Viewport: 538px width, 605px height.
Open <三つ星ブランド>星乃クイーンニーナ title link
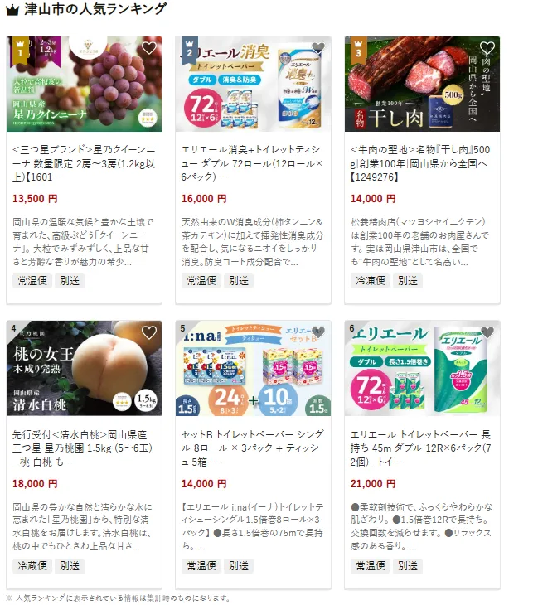[x=84, y=163]
